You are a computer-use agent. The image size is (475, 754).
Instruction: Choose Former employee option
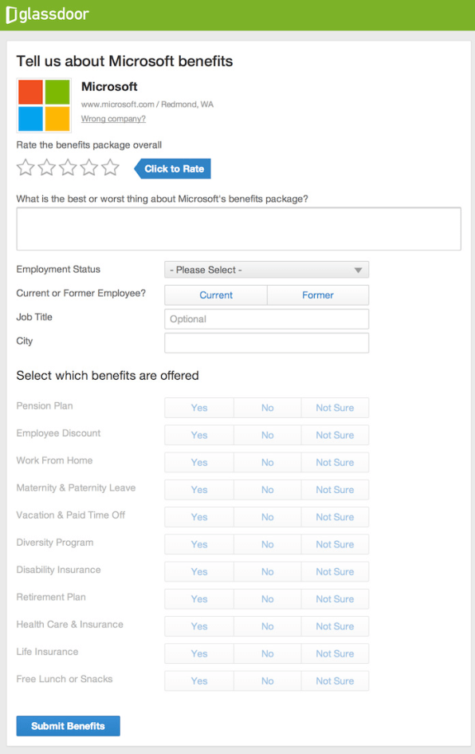pos(318,295)
